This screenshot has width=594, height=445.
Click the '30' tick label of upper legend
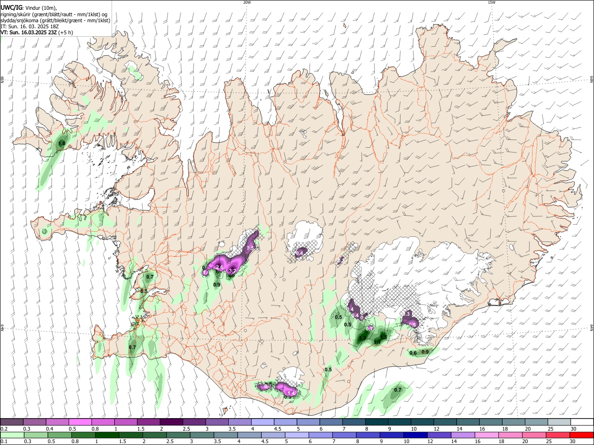pos(573,429)
